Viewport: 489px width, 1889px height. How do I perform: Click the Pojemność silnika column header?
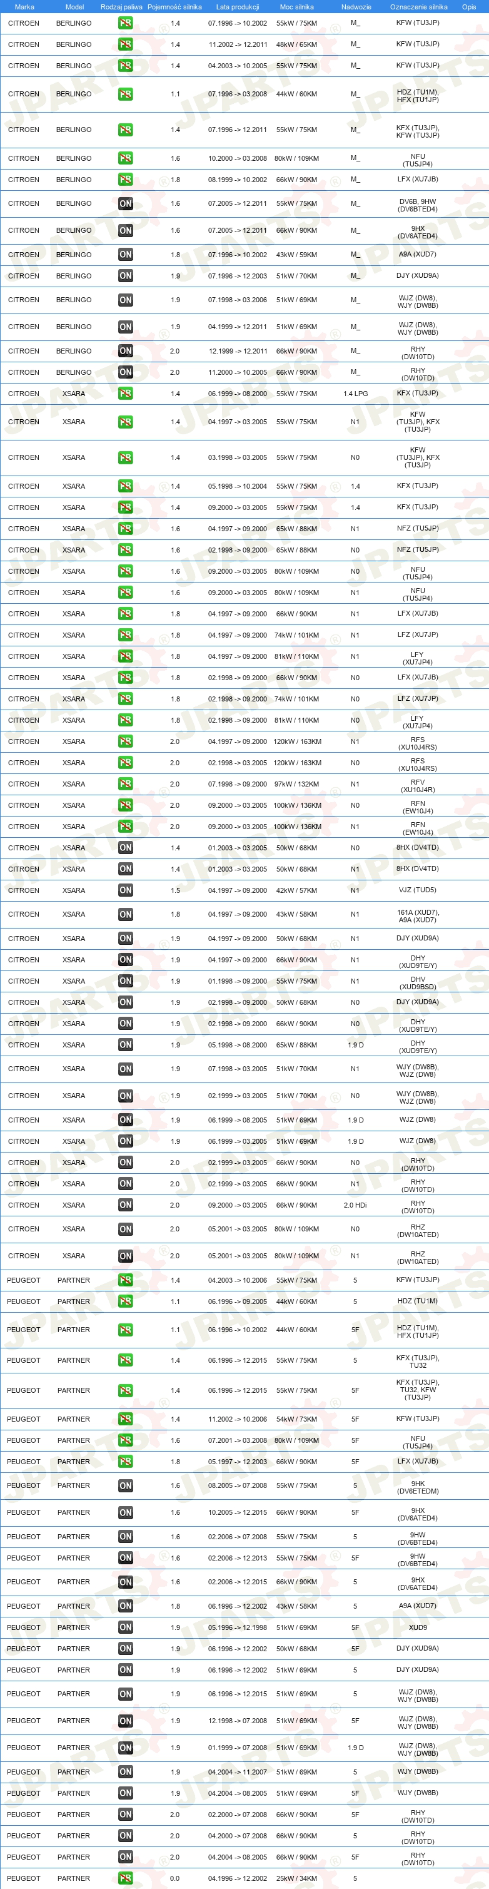pyautogui.click(x=174, y=7)
